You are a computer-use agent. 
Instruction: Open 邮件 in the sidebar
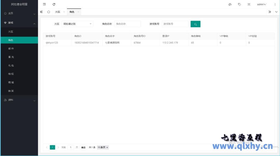pyautogui.click(x=11, y=49)
